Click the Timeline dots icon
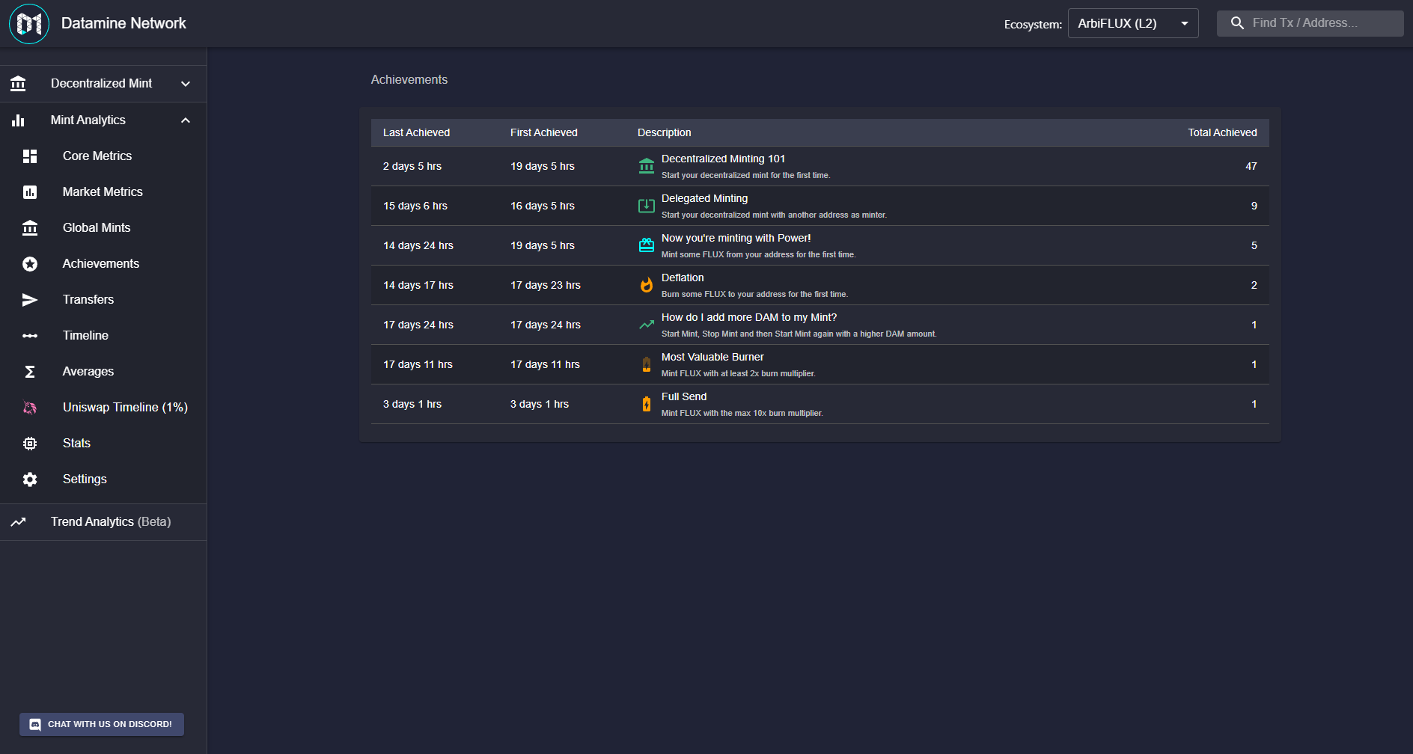1413x754 pixels. click(x=30, y=336)
